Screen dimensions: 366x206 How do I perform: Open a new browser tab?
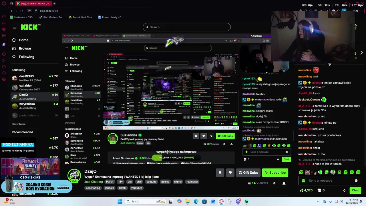54,3
